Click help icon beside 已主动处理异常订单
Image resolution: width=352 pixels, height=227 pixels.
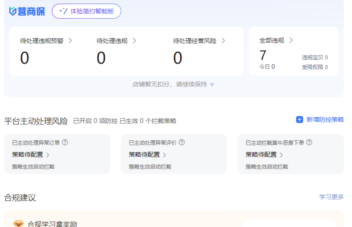65,142
